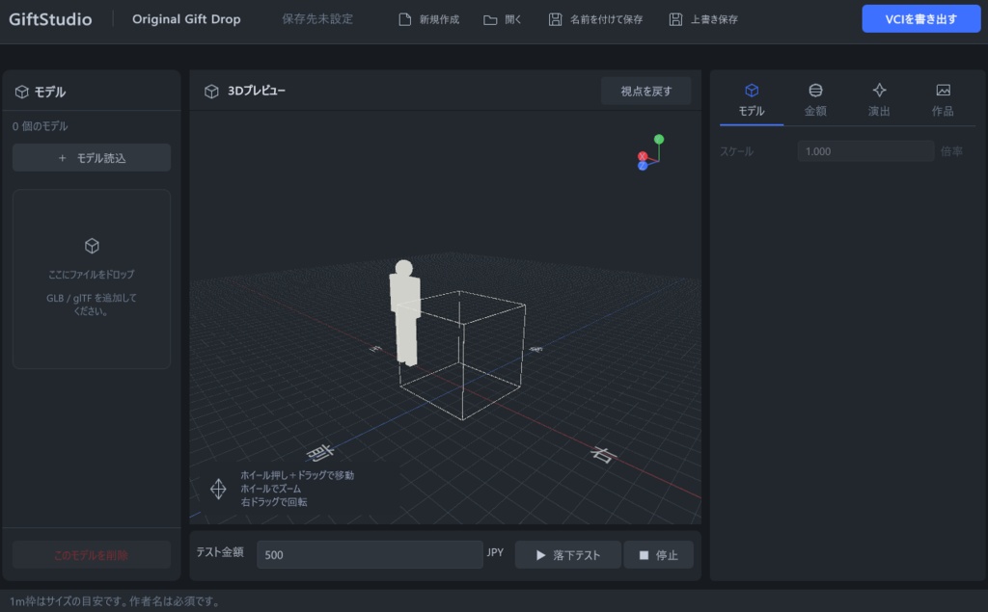Choose 名前を付けて保存 save as
This screenshot has height=612, width=988.
(x=606, y=19)
